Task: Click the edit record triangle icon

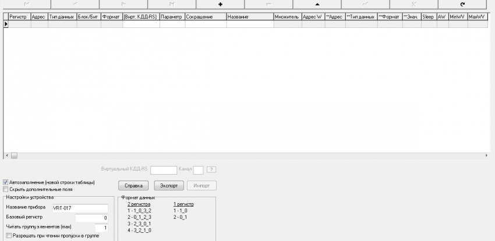Action: [x=317, y=4]
